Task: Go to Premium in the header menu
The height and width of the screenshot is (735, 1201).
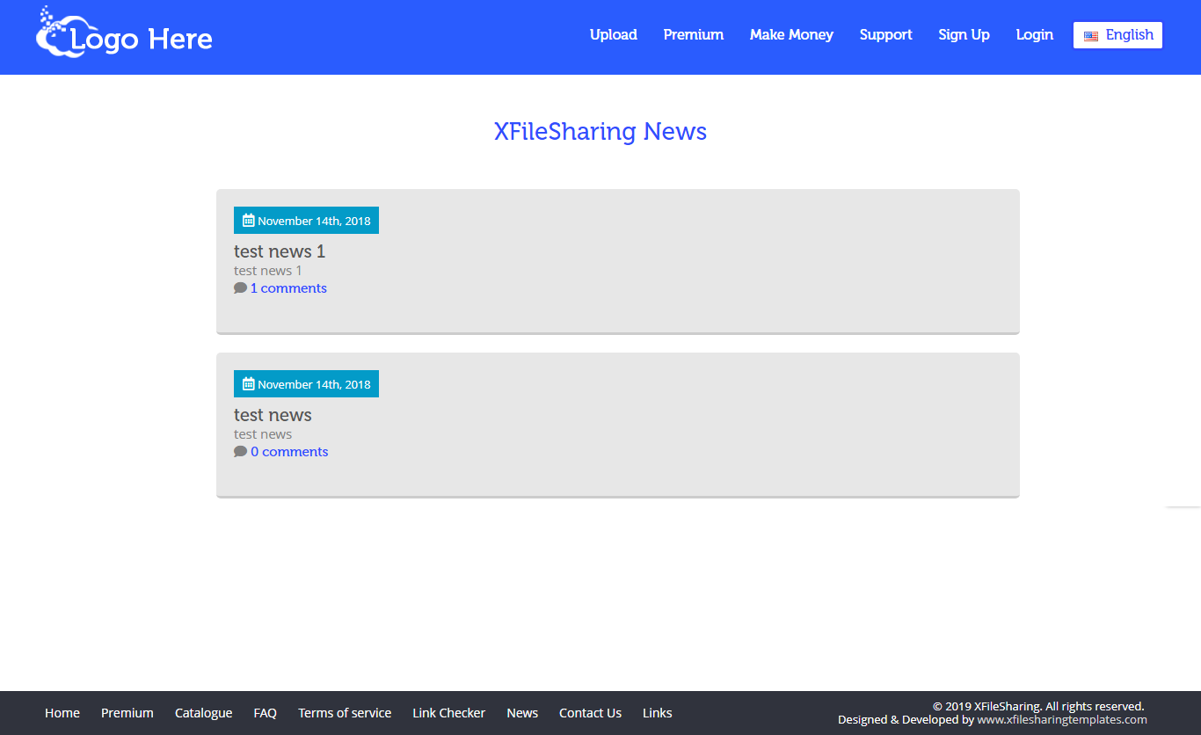Action: (x=694, y=35)
